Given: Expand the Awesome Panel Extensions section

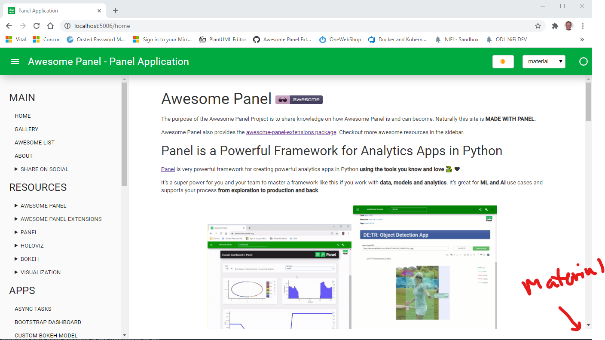Looking at the screenshot, I should (58, 219).
